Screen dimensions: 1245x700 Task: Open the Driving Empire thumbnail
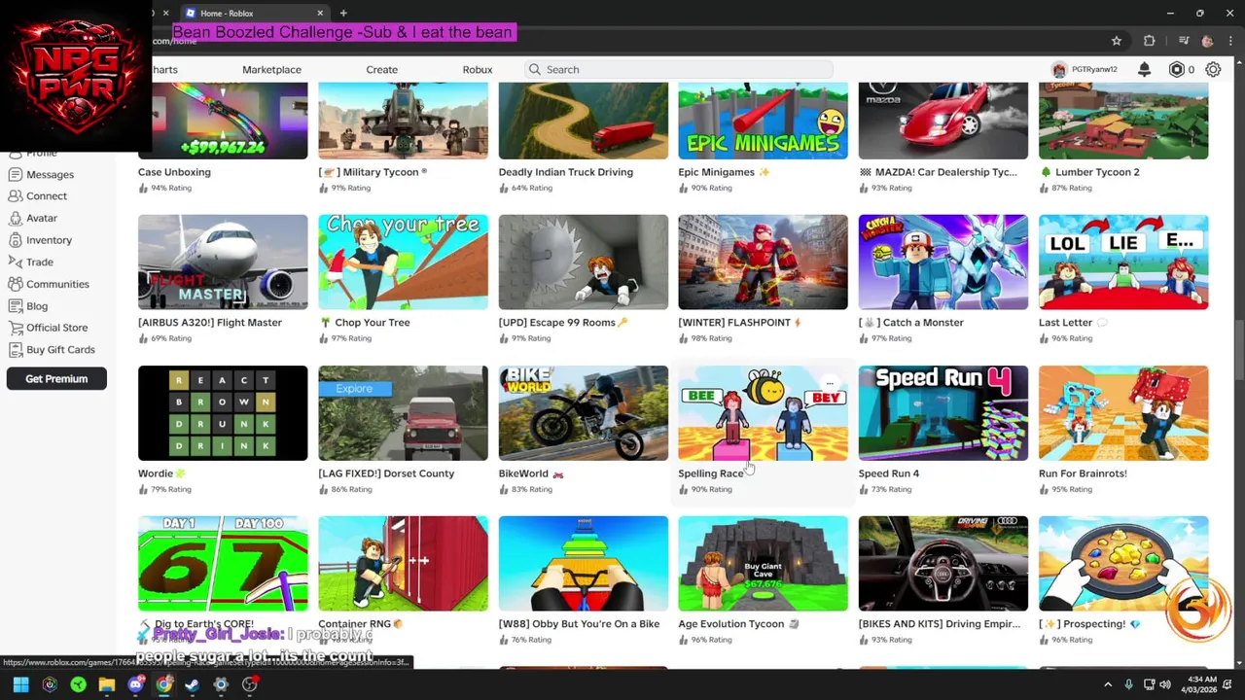(x=943, y=564)
